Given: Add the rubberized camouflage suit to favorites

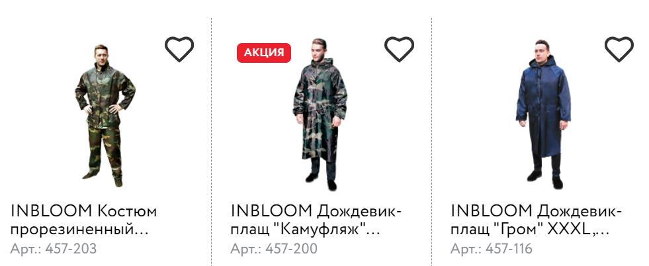Looking at the screenshot, I should [179, 49].
